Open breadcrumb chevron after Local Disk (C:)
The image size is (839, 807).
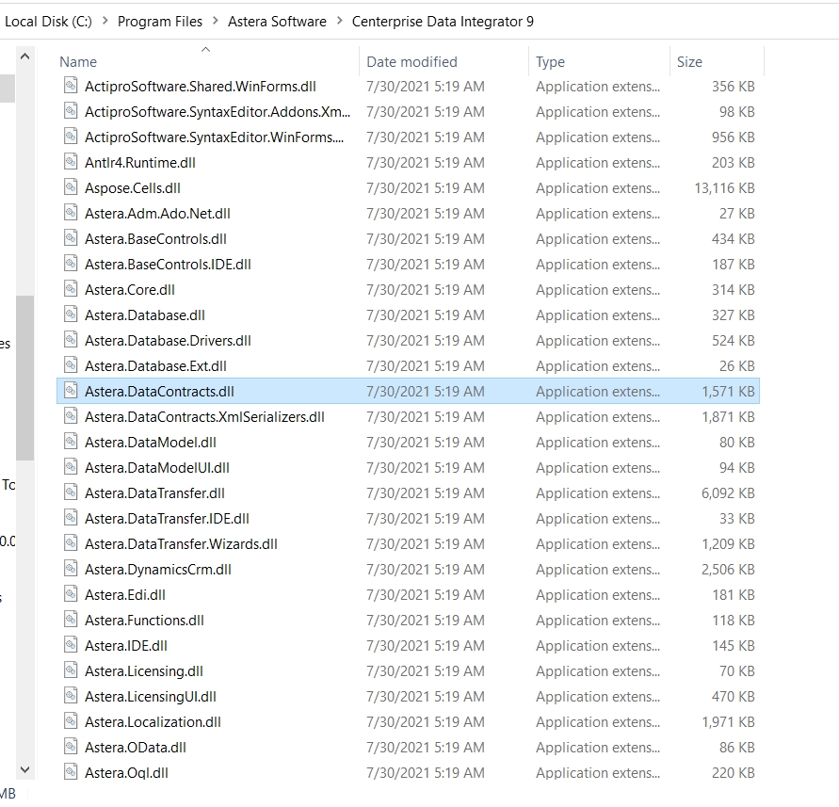pyautogui.click(x=105, y=21)
